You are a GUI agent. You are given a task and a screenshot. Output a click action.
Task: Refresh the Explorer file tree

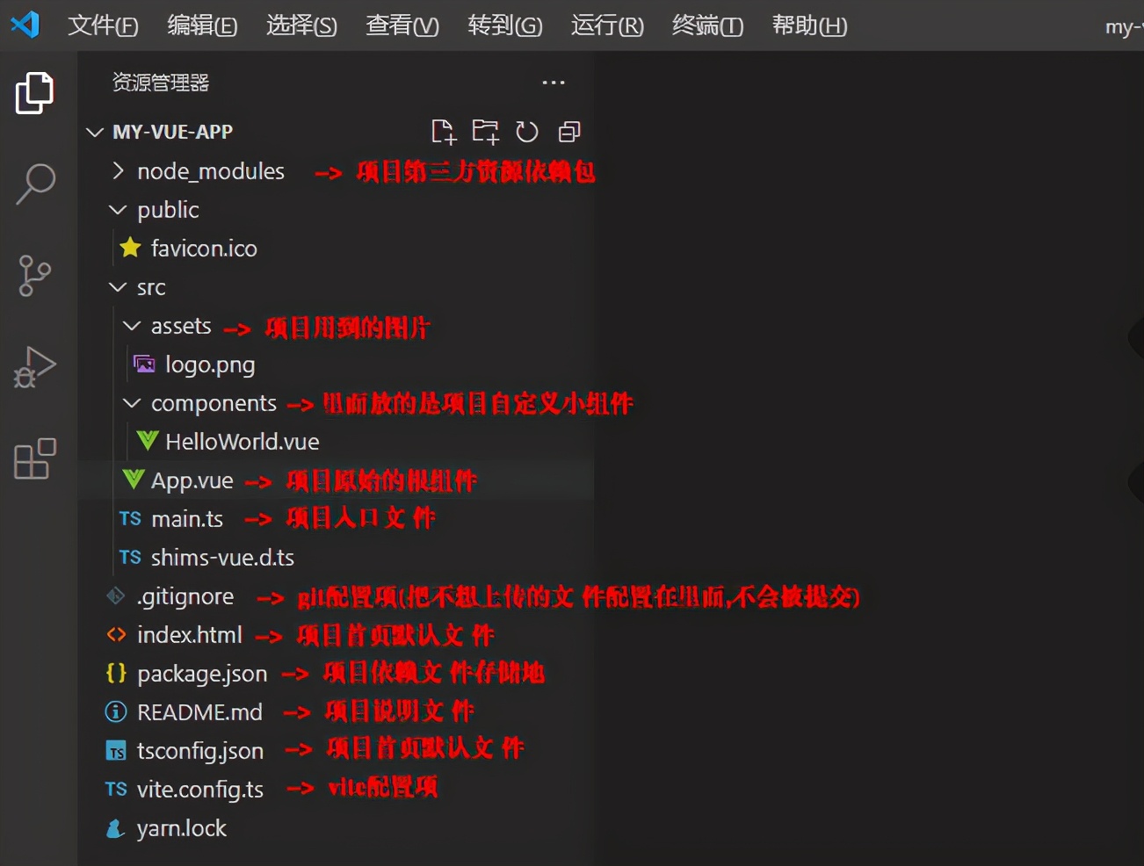(x=527, y=131)
